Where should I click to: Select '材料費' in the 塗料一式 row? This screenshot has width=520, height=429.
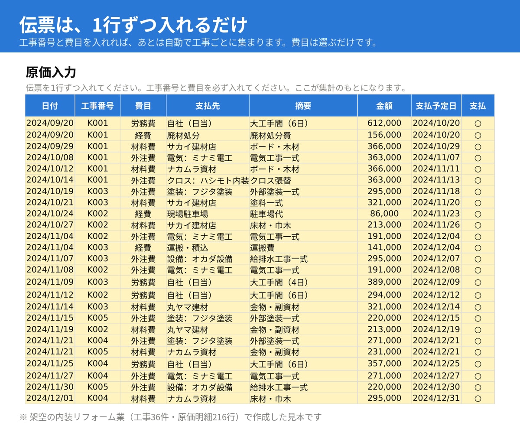(143, 202)
